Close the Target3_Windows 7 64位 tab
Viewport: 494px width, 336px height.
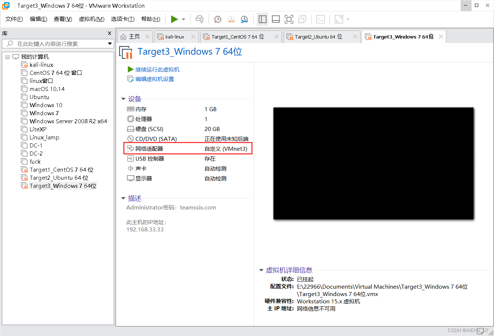pyautogui.click(x=441, y=37)
